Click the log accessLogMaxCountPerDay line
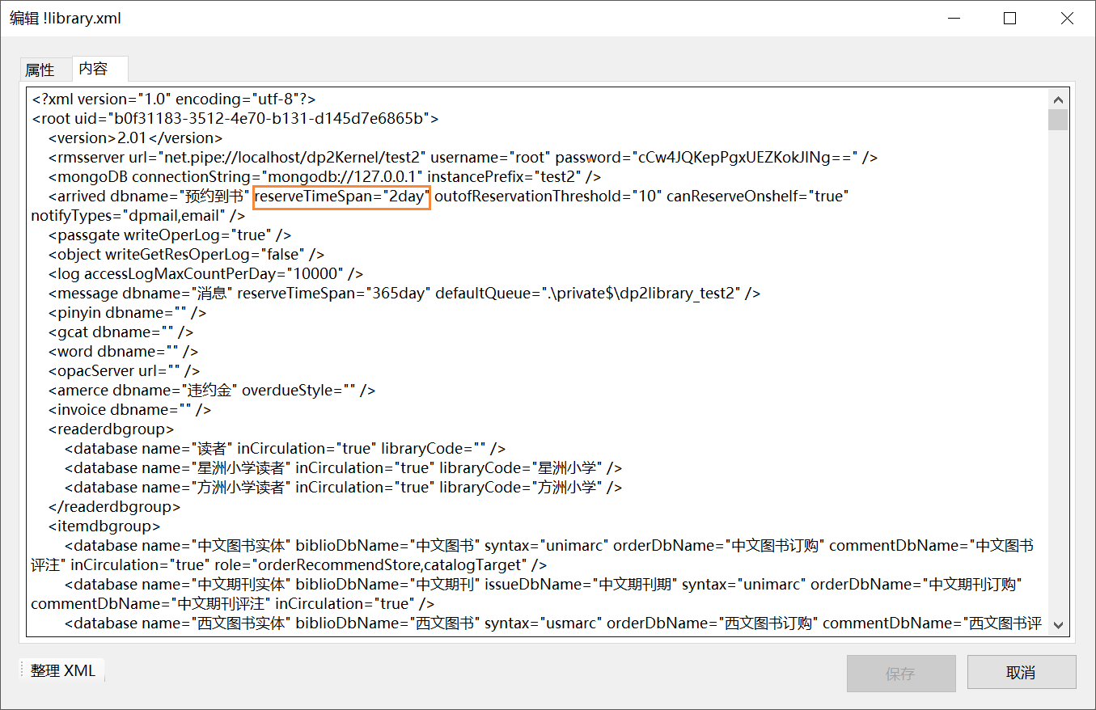The image size is (1096, 710). [205, 273]
